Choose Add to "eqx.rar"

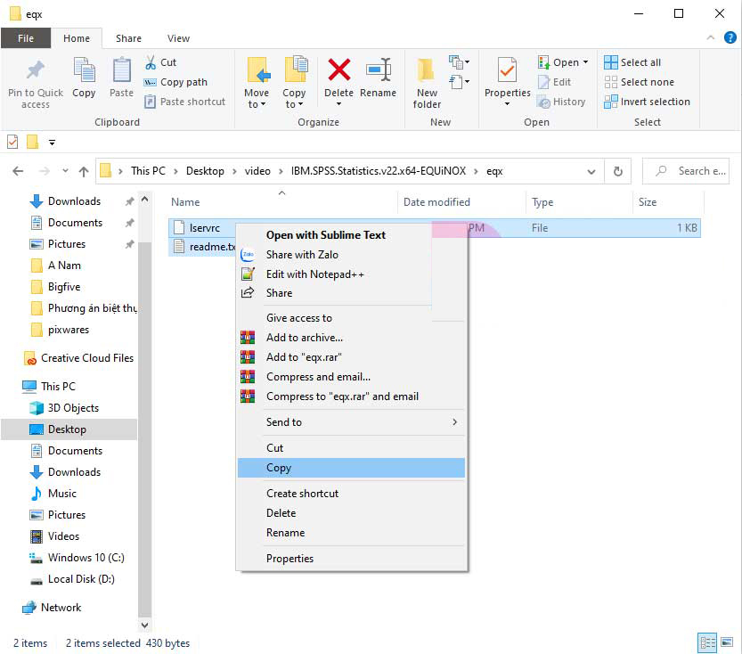pyautogui.click(x=351, y=357)
